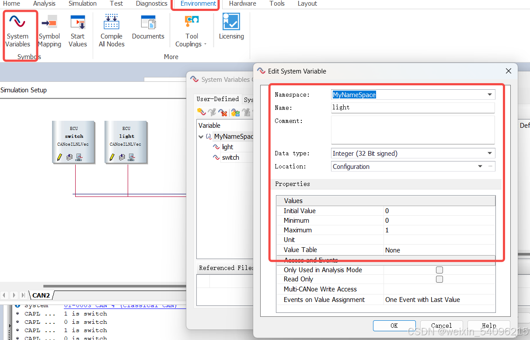This screenshot has width=530, height=340.
Task: Select the User-Defined tab
Action: pos(218,99)
